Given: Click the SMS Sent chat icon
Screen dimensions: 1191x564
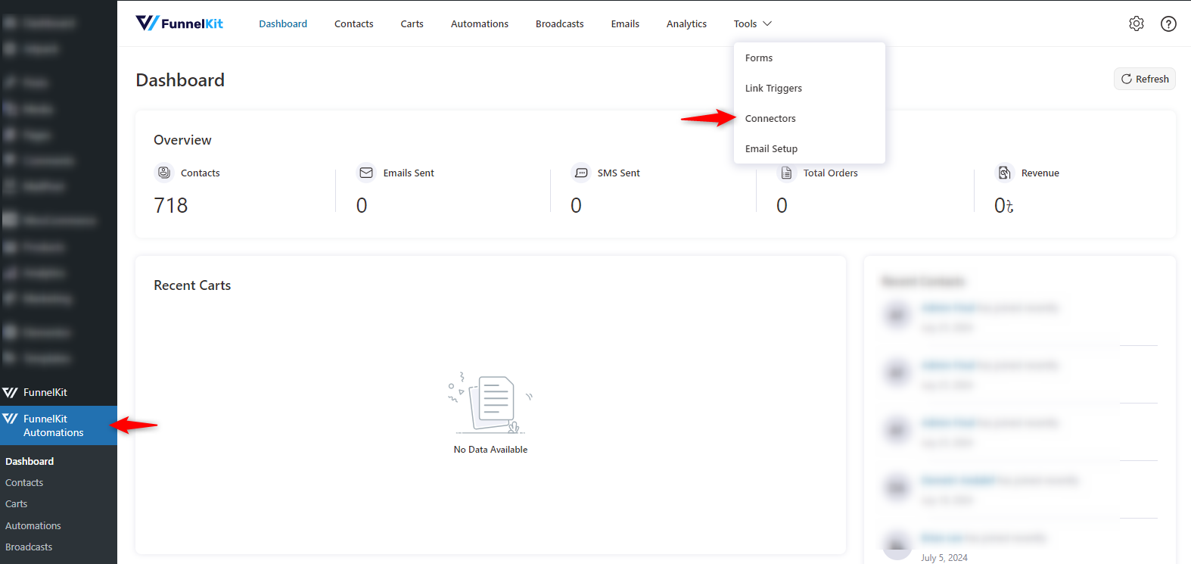Looking at the screenshot, I should coord(581,173).
